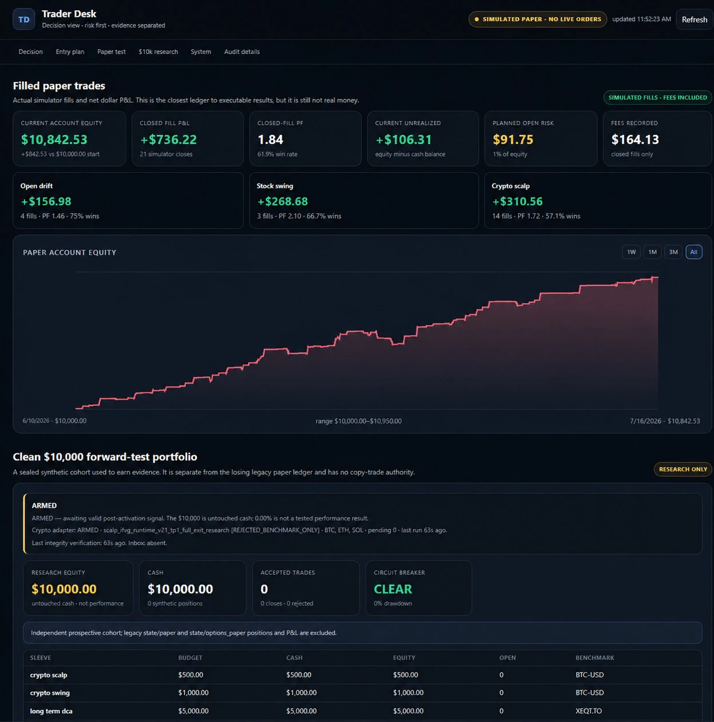Click the Simulated Fills - Fees Included badge
The image size is (714, 722).
tap(657, 97)
